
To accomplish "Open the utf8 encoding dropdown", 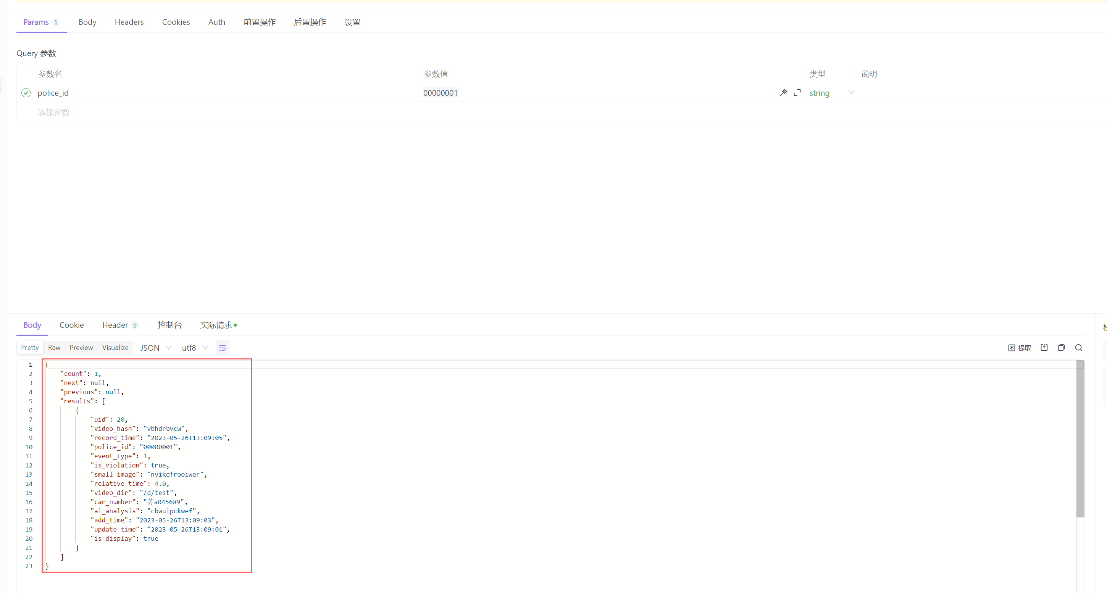I will point(195,348).
